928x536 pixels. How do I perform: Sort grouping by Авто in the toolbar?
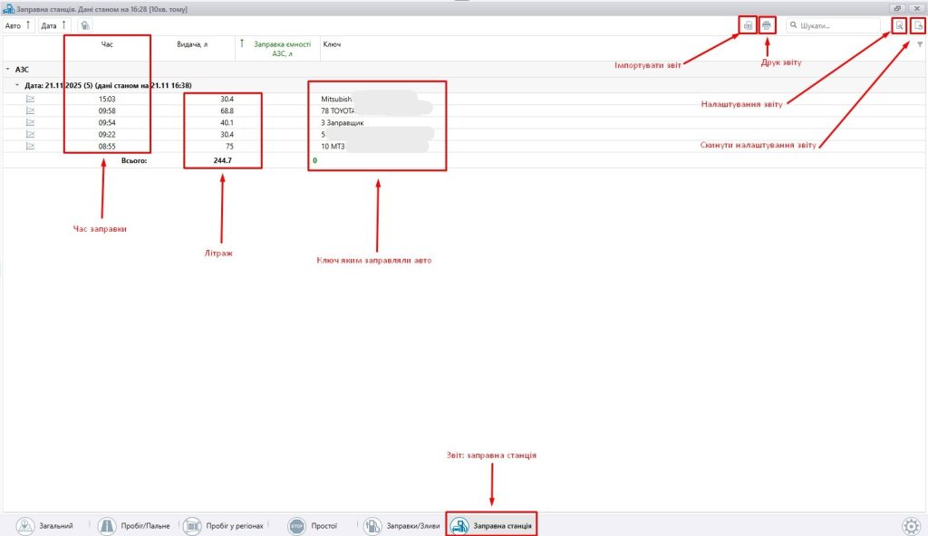click(x=18, y=25)
